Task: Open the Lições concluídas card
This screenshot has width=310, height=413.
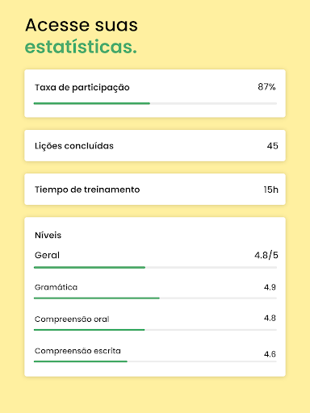Action: click(x=155, y=146)
